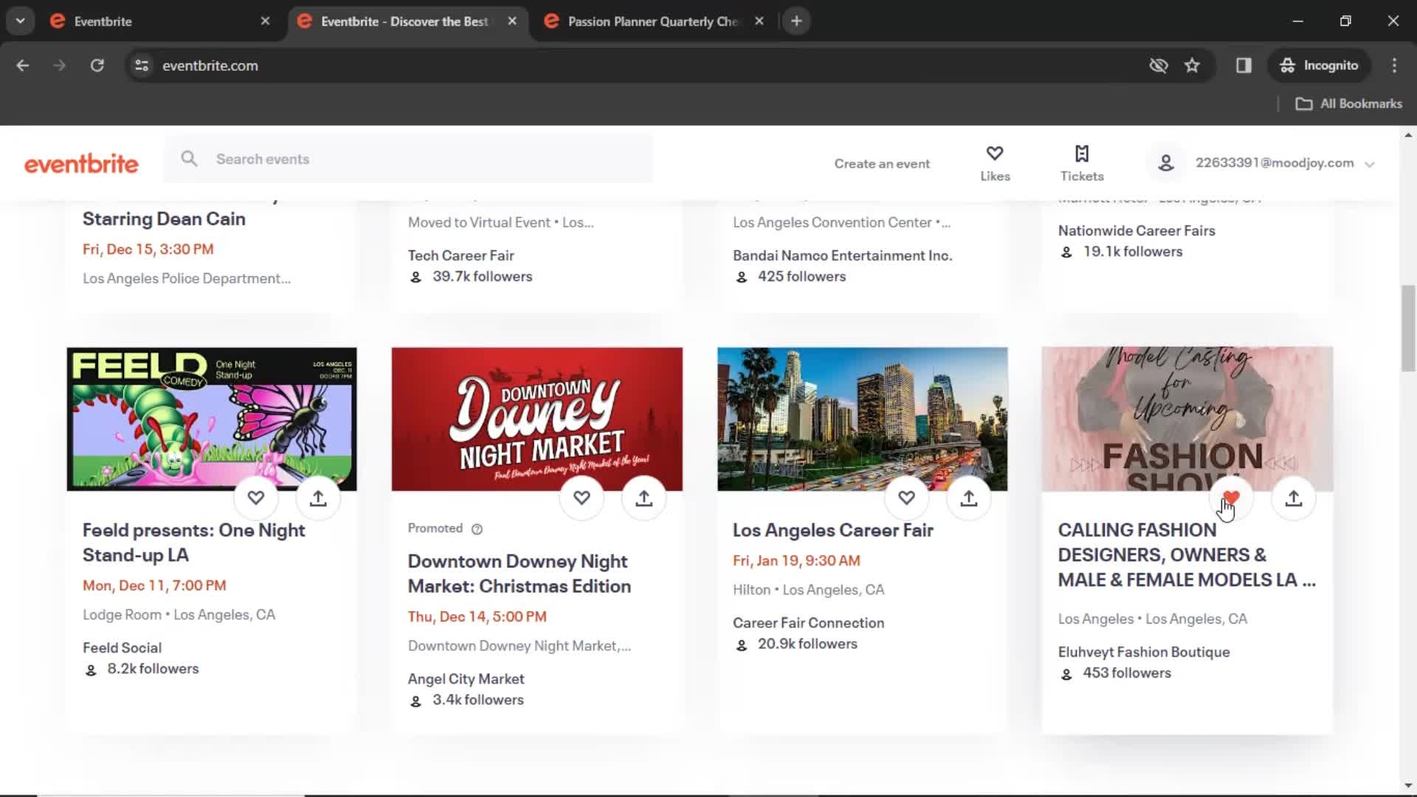The image size is (1417, 797).
Task: Click the user profile avatar icon
Action: 1166,163
